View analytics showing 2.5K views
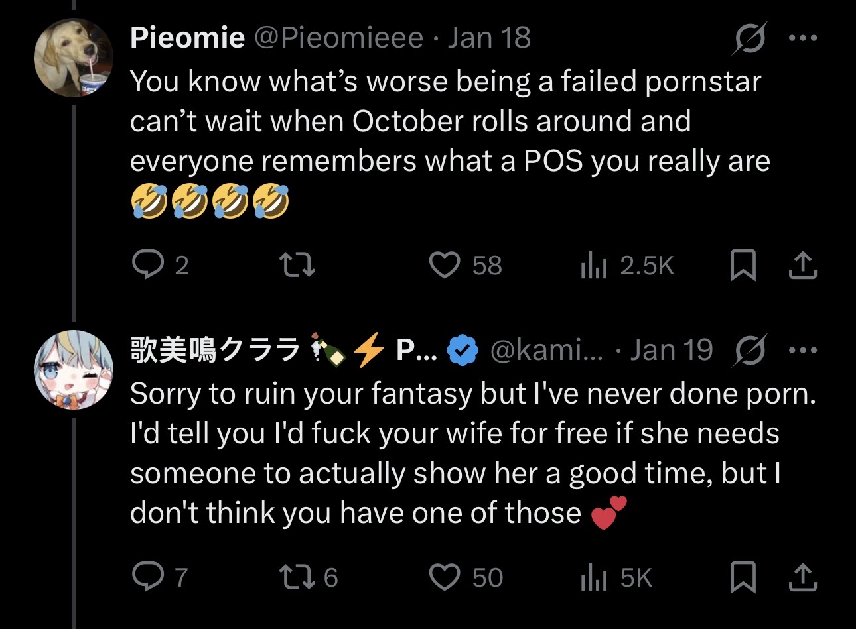The height and width of the screenshot is (629, 856). coord(627,266)
